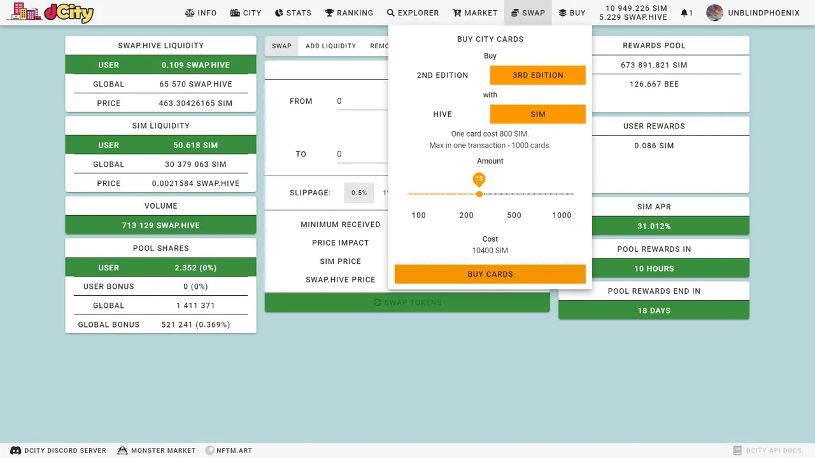
Task: Click the SWAP TOKENS button
Action: [407, 303]
